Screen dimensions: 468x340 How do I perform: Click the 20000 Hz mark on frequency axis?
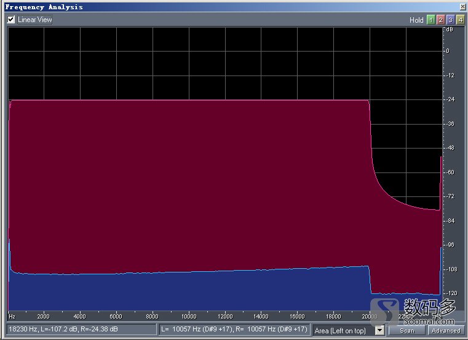tap(369, 317)
